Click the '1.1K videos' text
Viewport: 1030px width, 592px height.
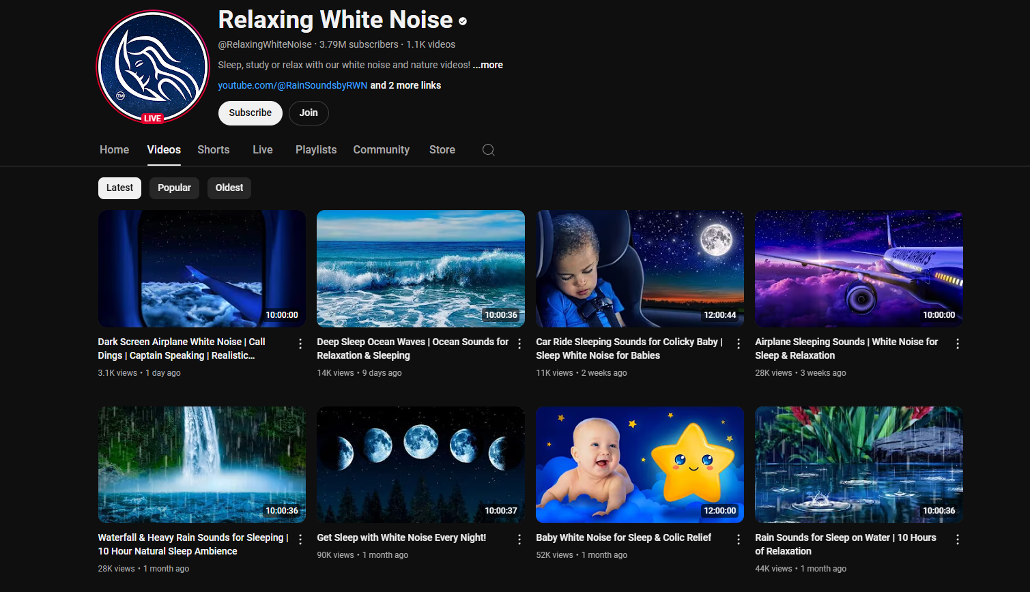tap(431, 44)
